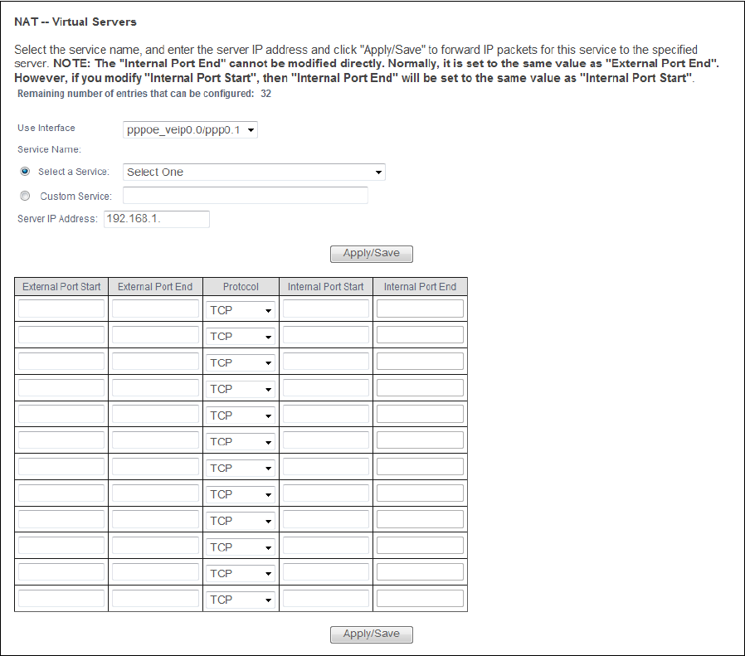Image resolution: width=745 pixels, height=656 pixels.
Task: Click seventh row Internal Port End field
Action: [x=420, y=466]
